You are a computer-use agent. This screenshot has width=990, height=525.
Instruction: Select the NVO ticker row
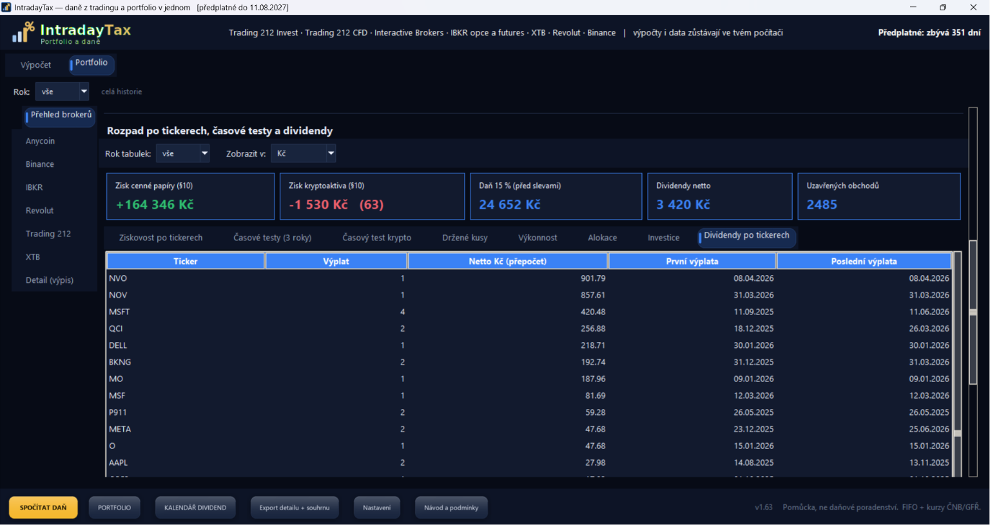(x=529, y=278)
